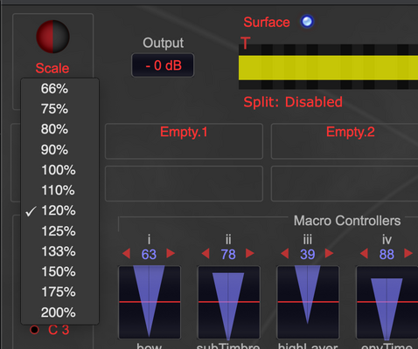Choose 200% scale option
The width and height of the screenshot is (418, 349).
point(59,312)
